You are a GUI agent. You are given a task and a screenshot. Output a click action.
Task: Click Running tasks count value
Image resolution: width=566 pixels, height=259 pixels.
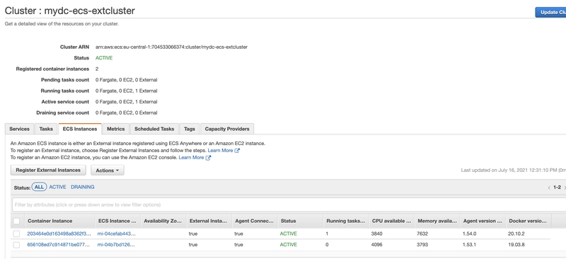tap(127, 91)
